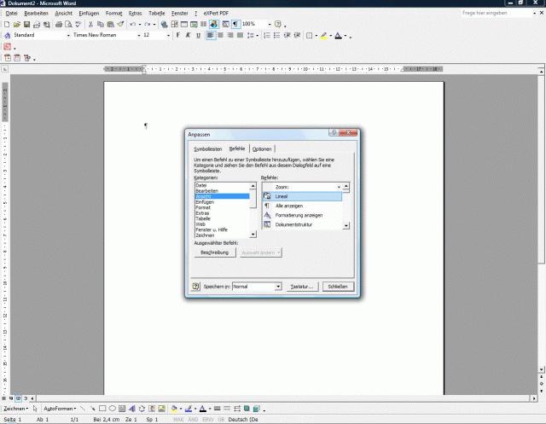Viewport: 546px width, 424px height.
Task: Open a file with the folder icon
Action: click(16, 25)
